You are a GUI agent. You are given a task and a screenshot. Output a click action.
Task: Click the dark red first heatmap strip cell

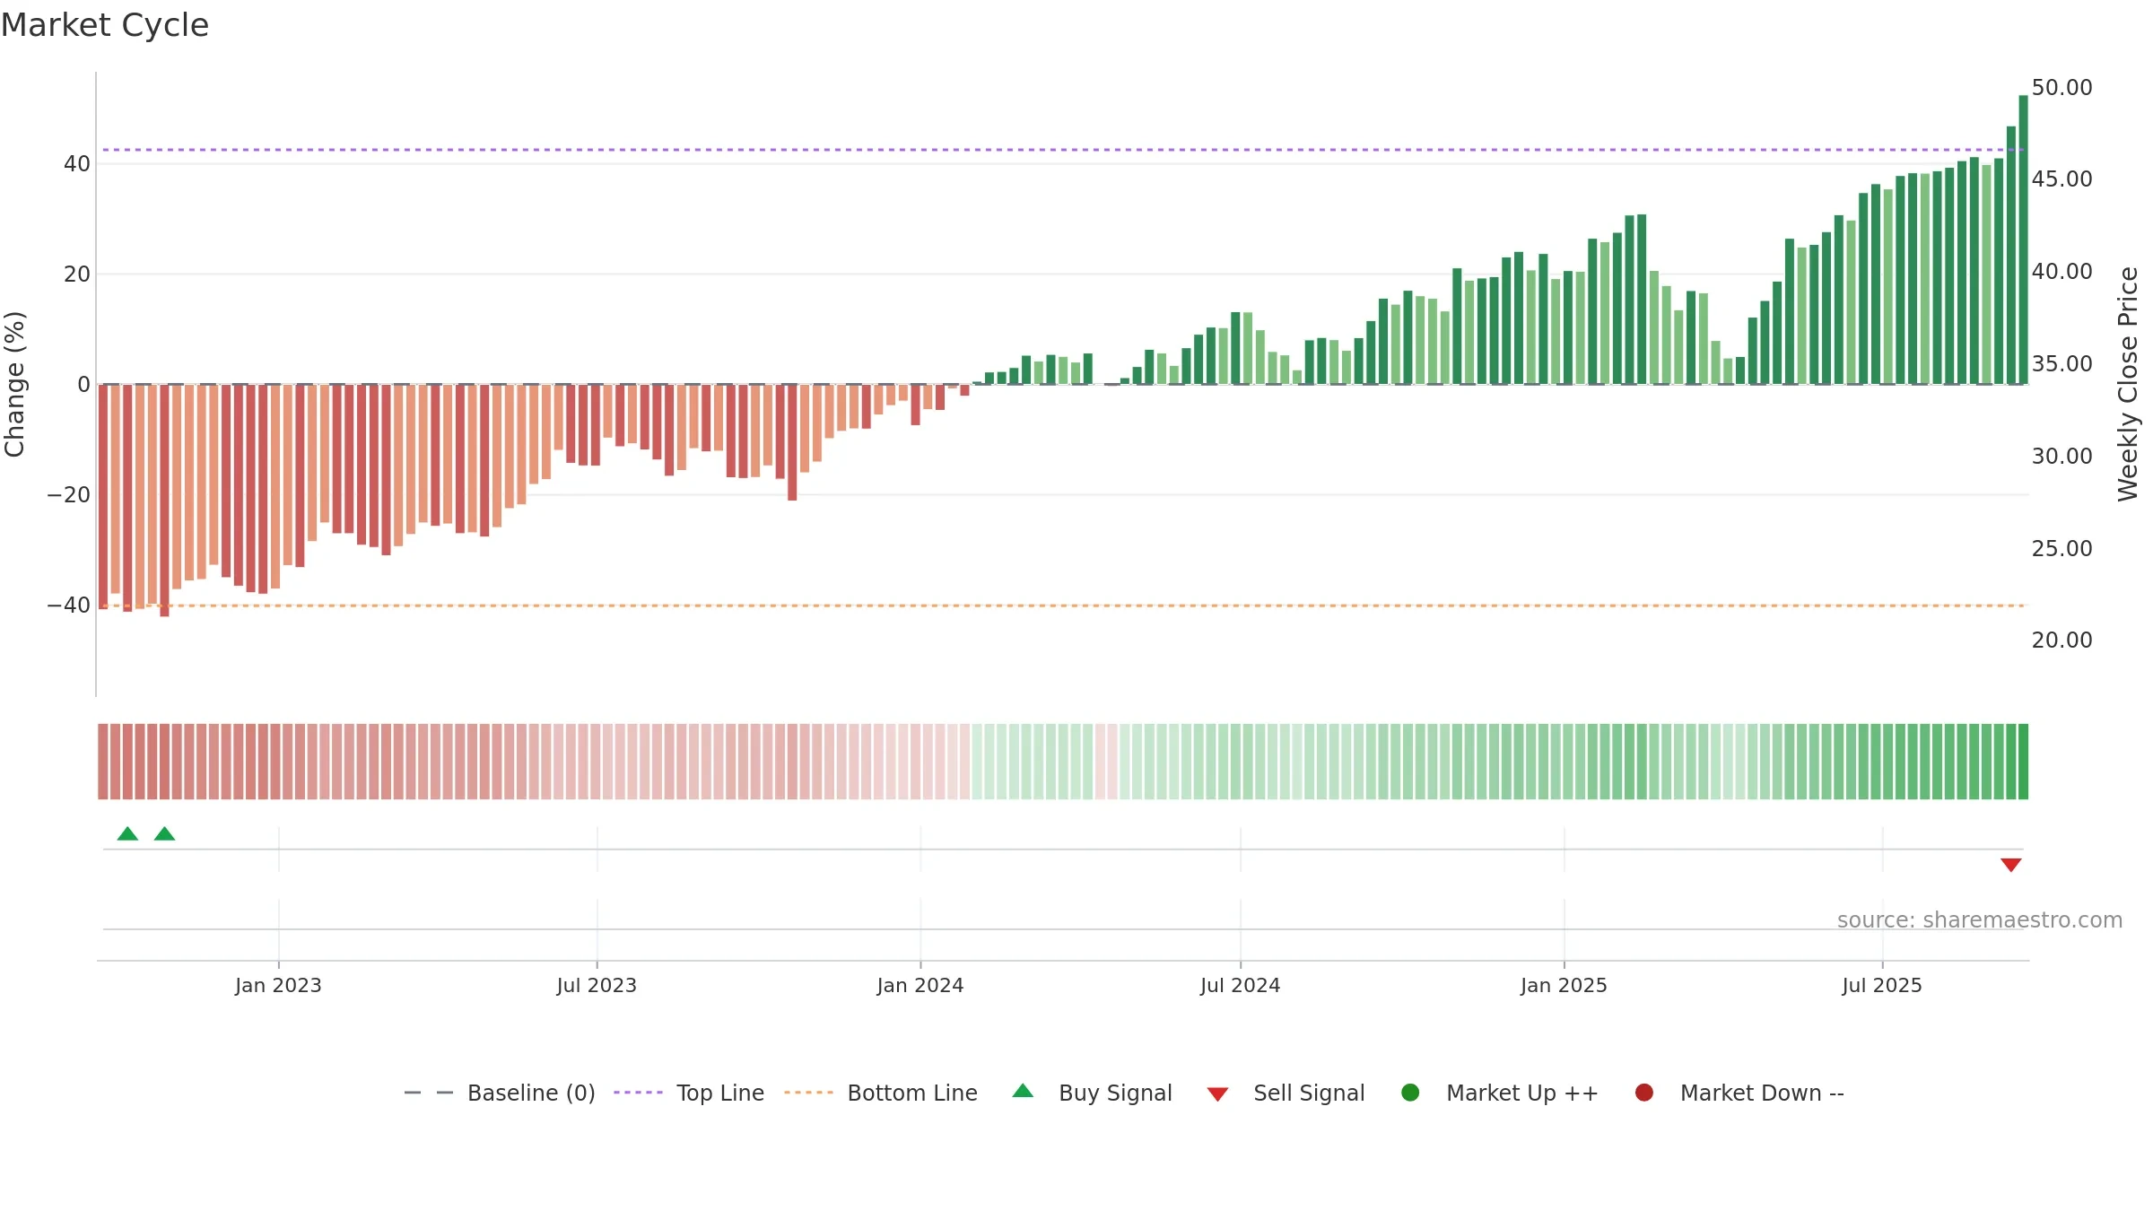103,761
